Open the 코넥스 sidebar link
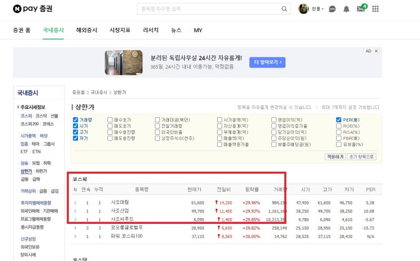420x261 pixels. click(x=48, y=124)
